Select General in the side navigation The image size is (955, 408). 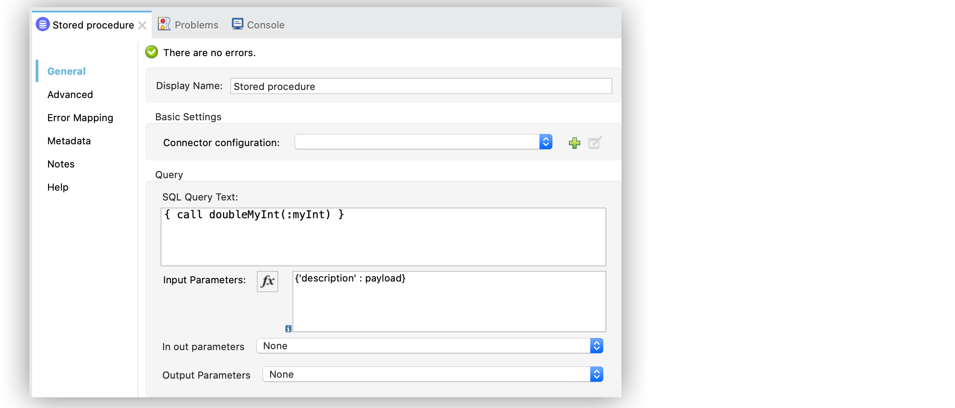[x=66, y=71]
